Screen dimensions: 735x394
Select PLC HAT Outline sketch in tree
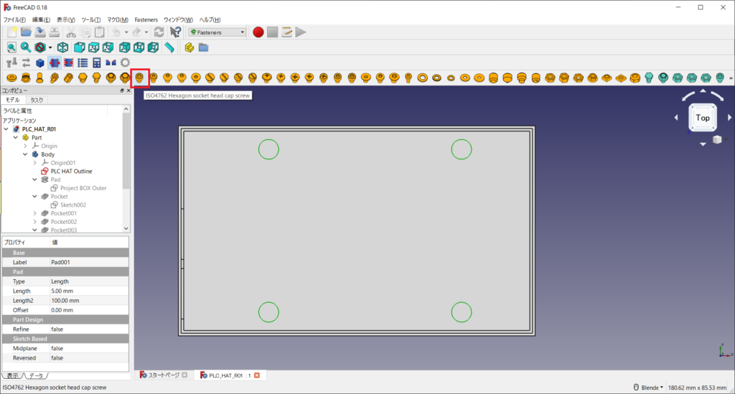click(71, 171)
